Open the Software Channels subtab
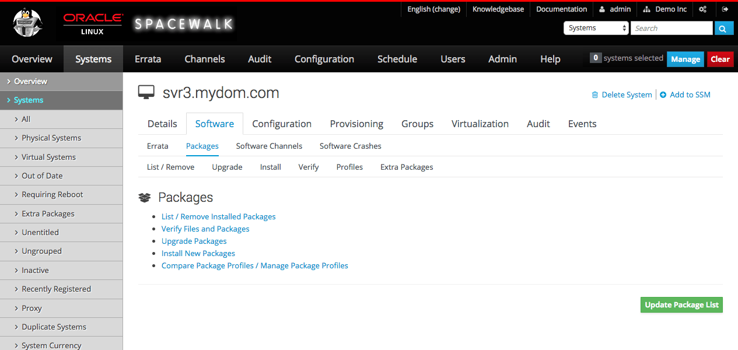This screenshot has width=738, height=350. (x=269, y=146)
